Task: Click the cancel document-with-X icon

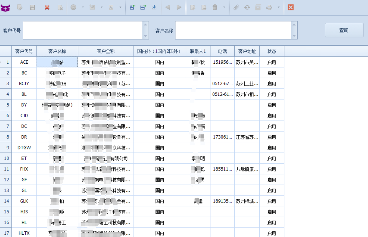Action: 60,8
